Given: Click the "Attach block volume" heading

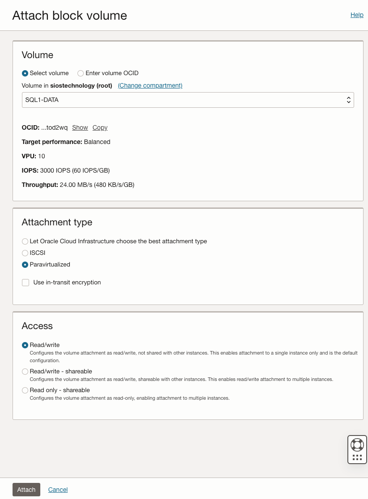Looking at the screenshot, I should click(x=69, y=15).
